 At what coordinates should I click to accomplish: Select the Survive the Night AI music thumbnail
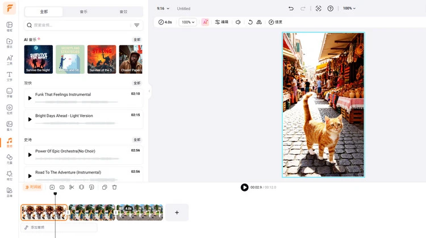pyautogui.click(x=39, y=59)
